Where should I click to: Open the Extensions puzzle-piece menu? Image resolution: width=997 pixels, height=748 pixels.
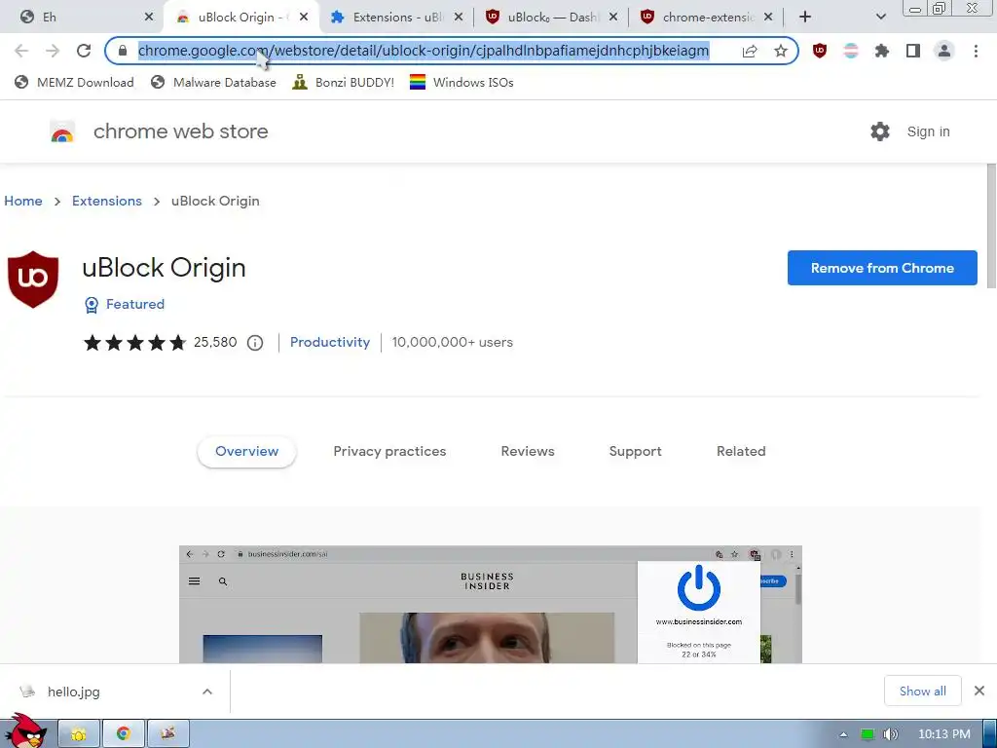click(882, 51)
